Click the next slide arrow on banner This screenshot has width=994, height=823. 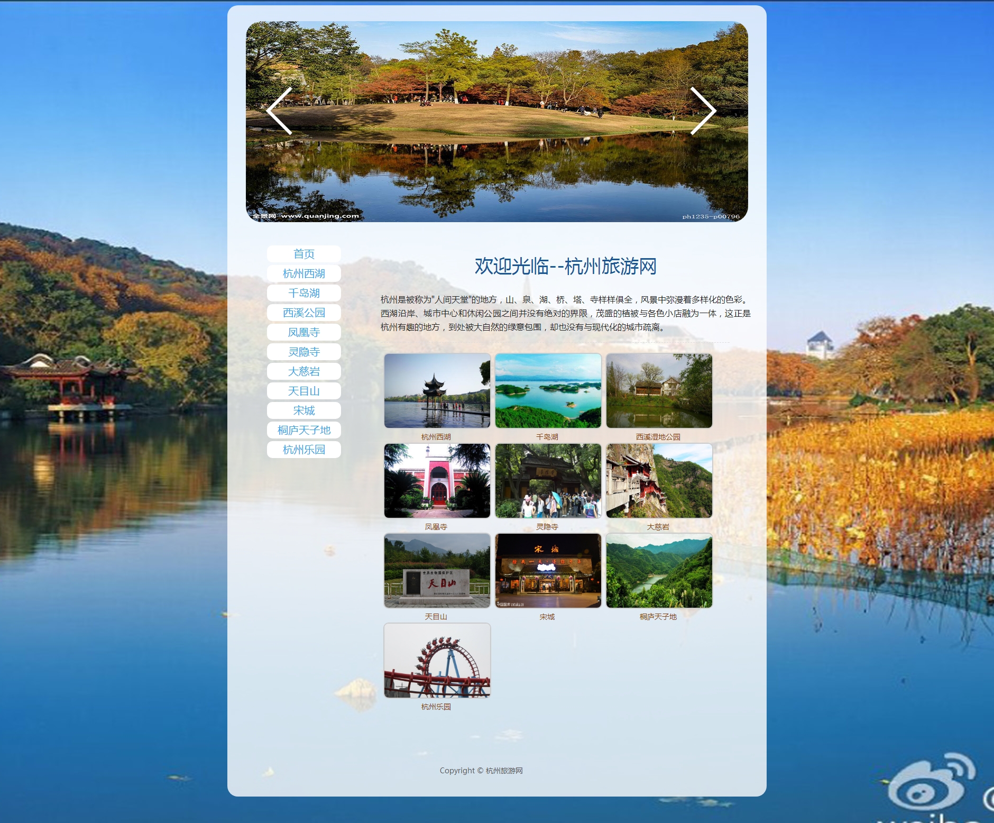point(703,111)
